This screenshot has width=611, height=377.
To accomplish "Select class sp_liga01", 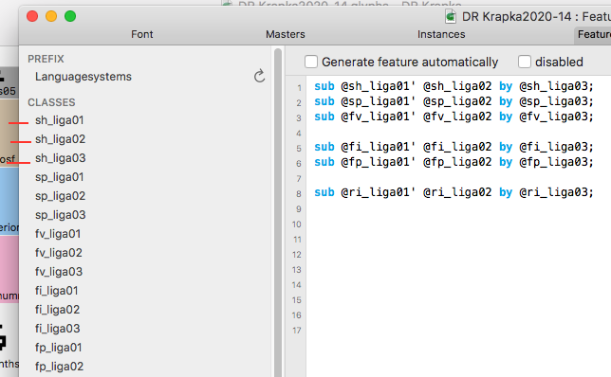I will click(x=59, y=177).
